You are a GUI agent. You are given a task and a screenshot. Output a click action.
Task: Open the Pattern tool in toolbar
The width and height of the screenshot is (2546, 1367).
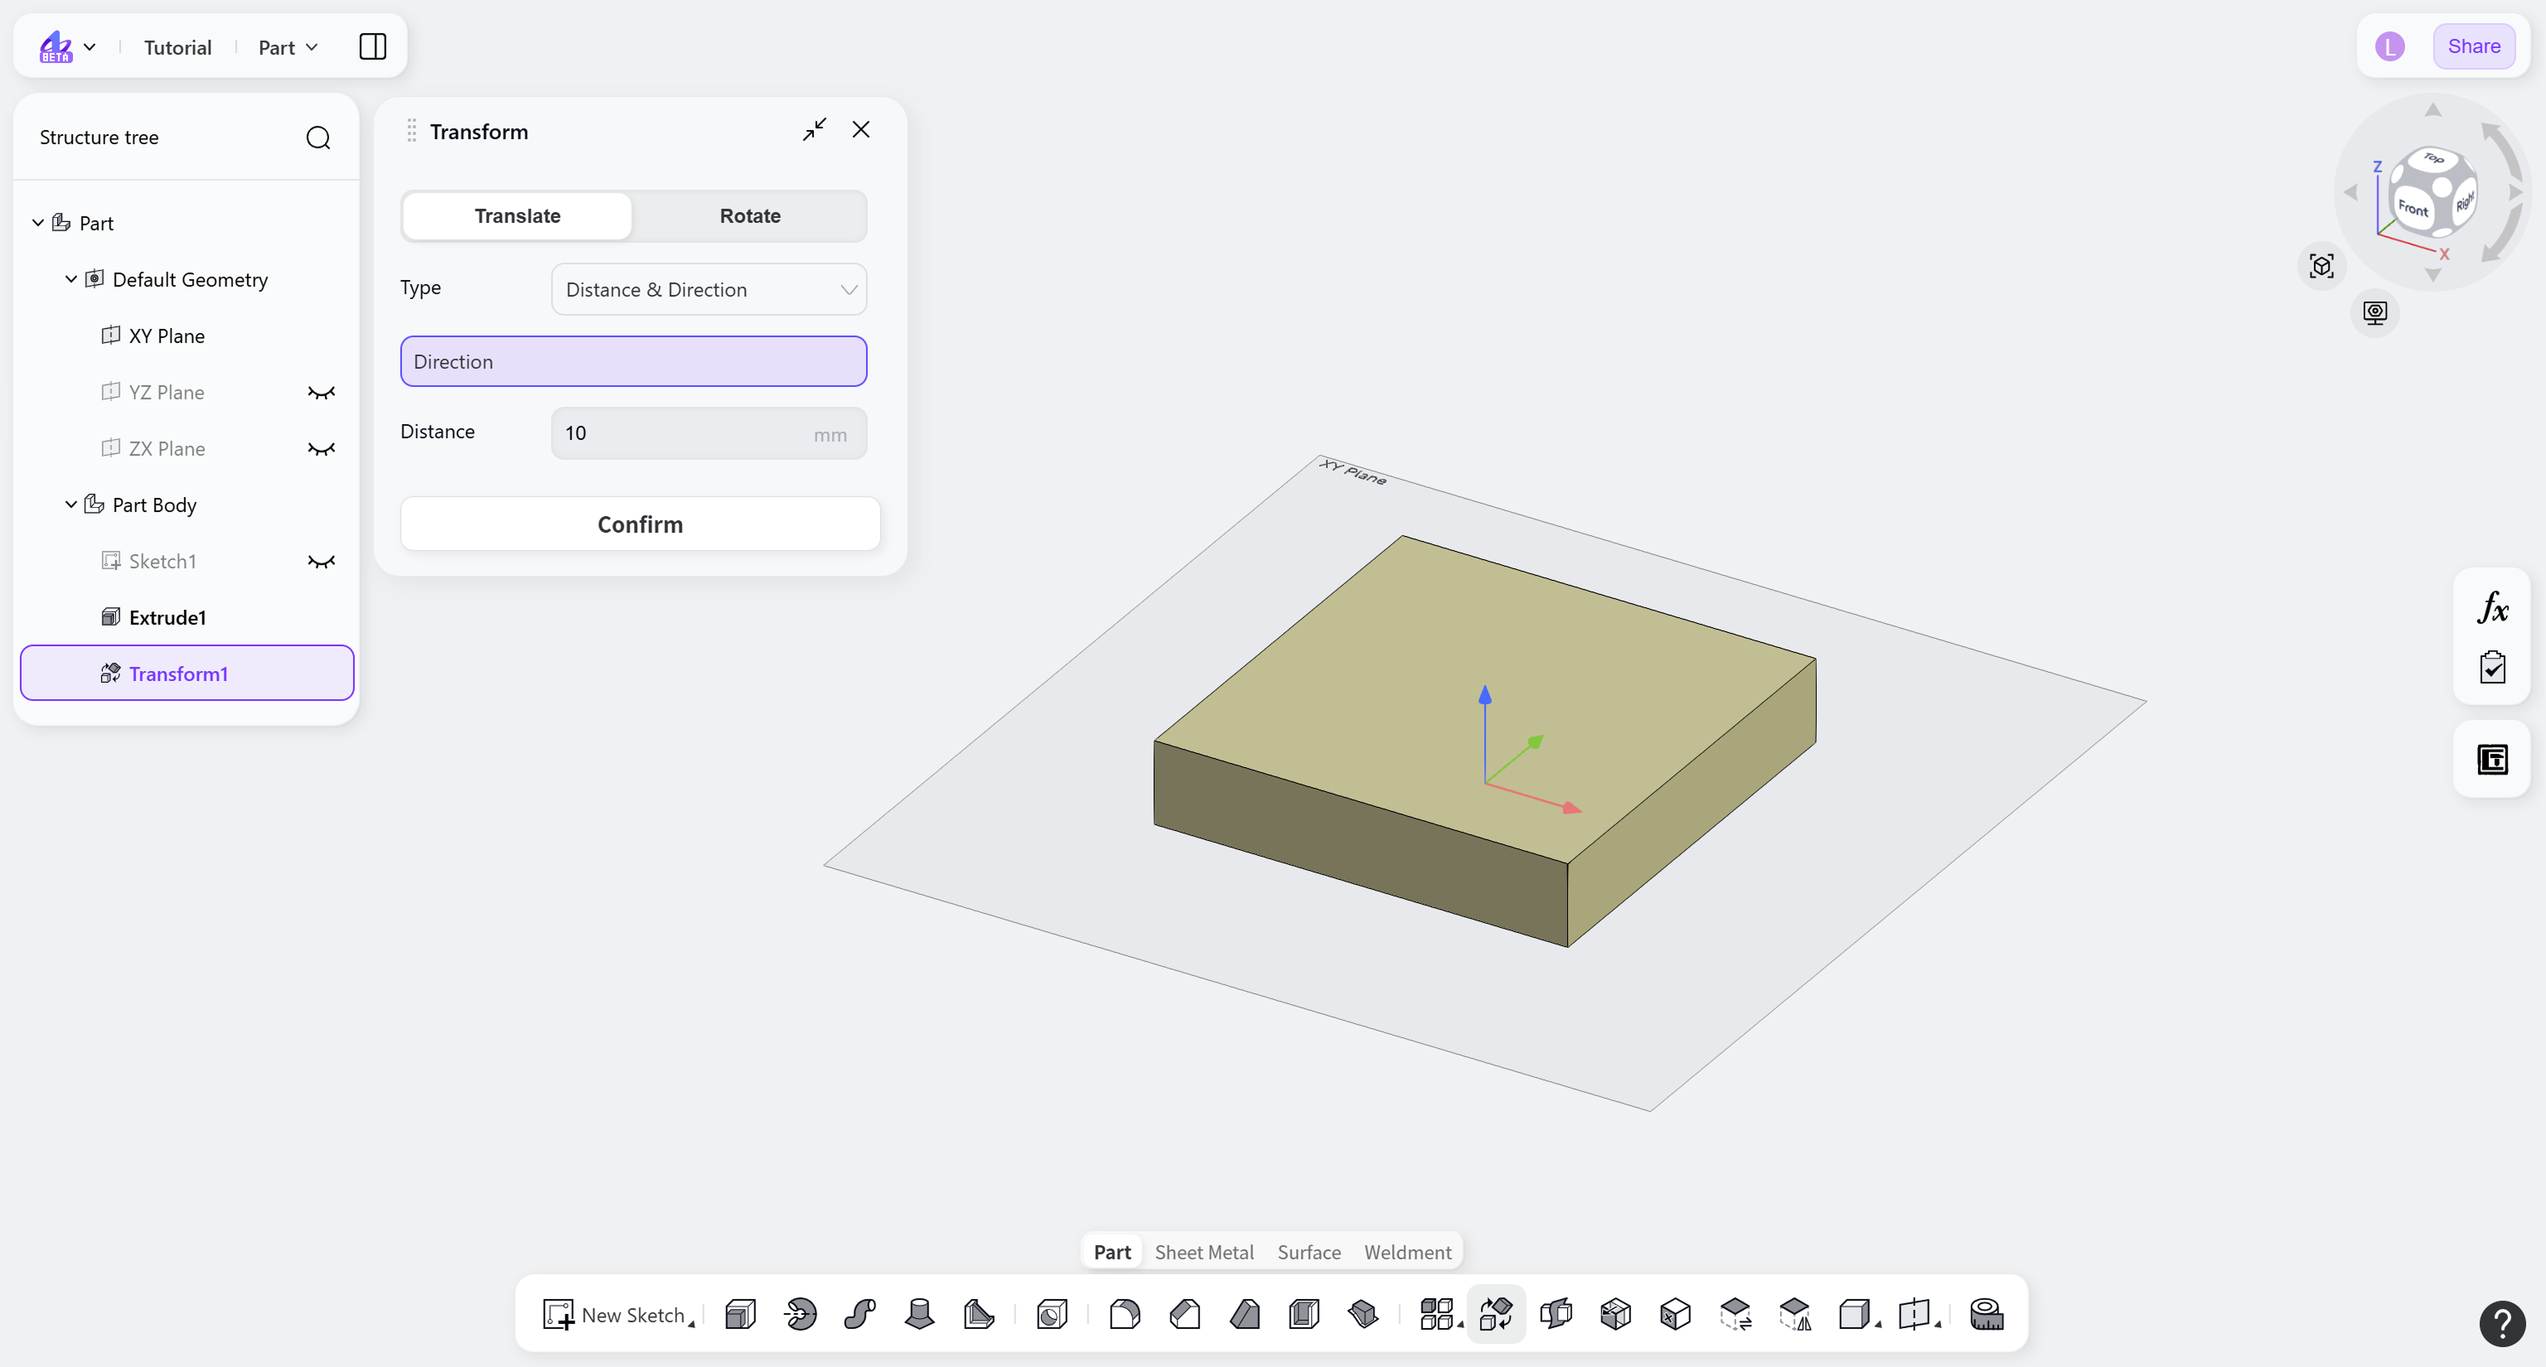[x=1437, y=1315]
